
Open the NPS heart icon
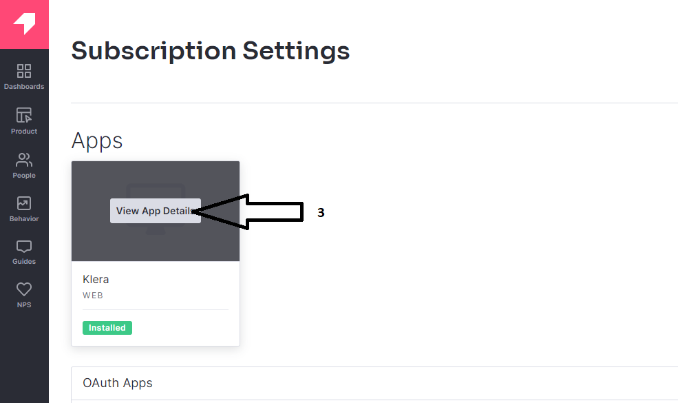24,289
